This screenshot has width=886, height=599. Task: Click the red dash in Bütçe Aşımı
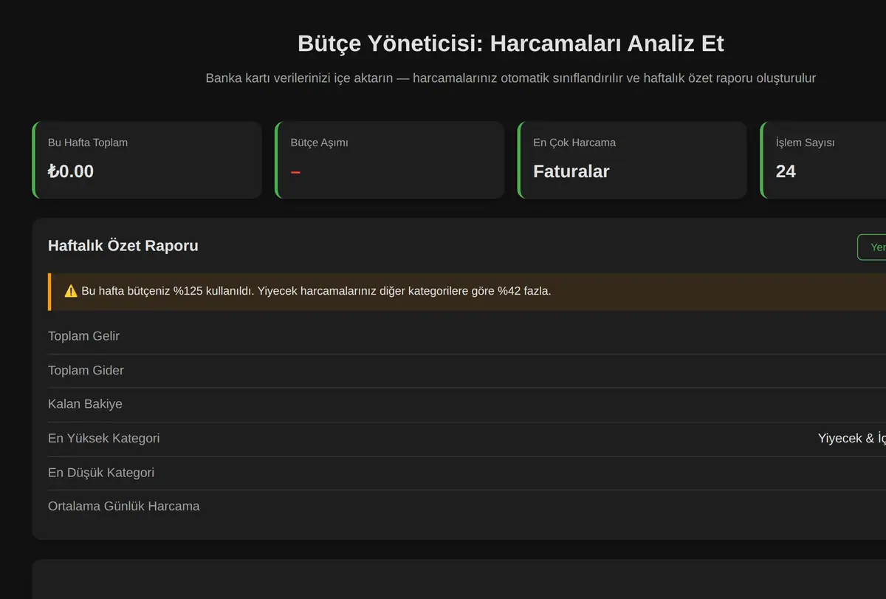pyautogui.click(x=295, y=172)
